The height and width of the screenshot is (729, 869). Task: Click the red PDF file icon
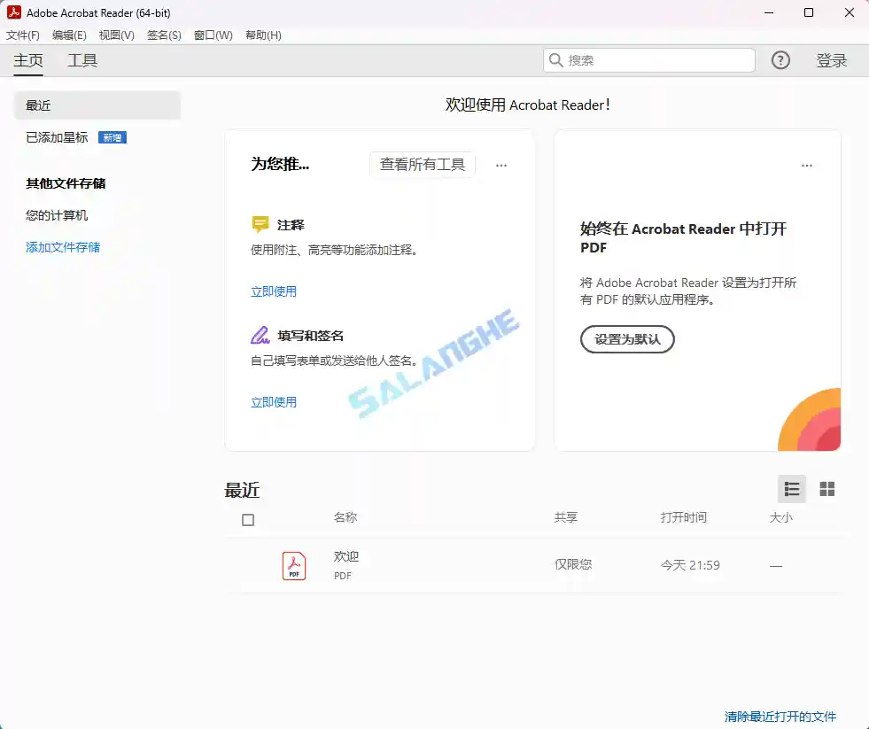pos(294,565)
